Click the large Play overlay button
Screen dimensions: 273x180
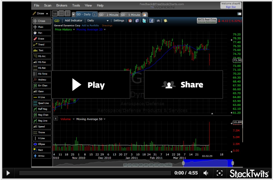(91, 85)
